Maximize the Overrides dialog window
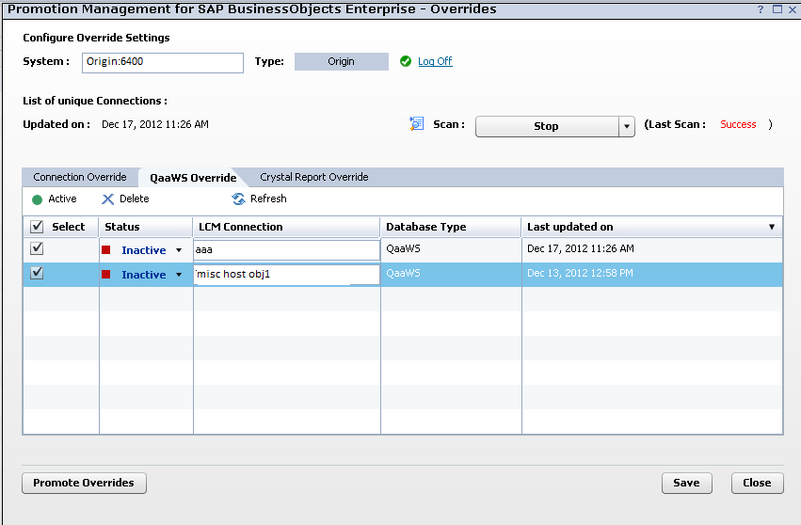Screen dimensions: 801x525 (777, 9)
